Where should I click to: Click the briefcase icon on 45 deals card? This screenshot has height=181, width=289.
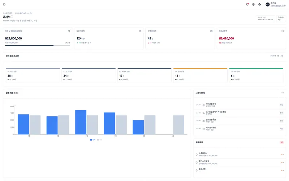[211, 31]
